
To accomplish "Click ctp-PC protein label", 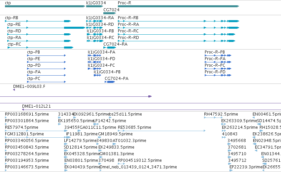I will click(34, 79).
